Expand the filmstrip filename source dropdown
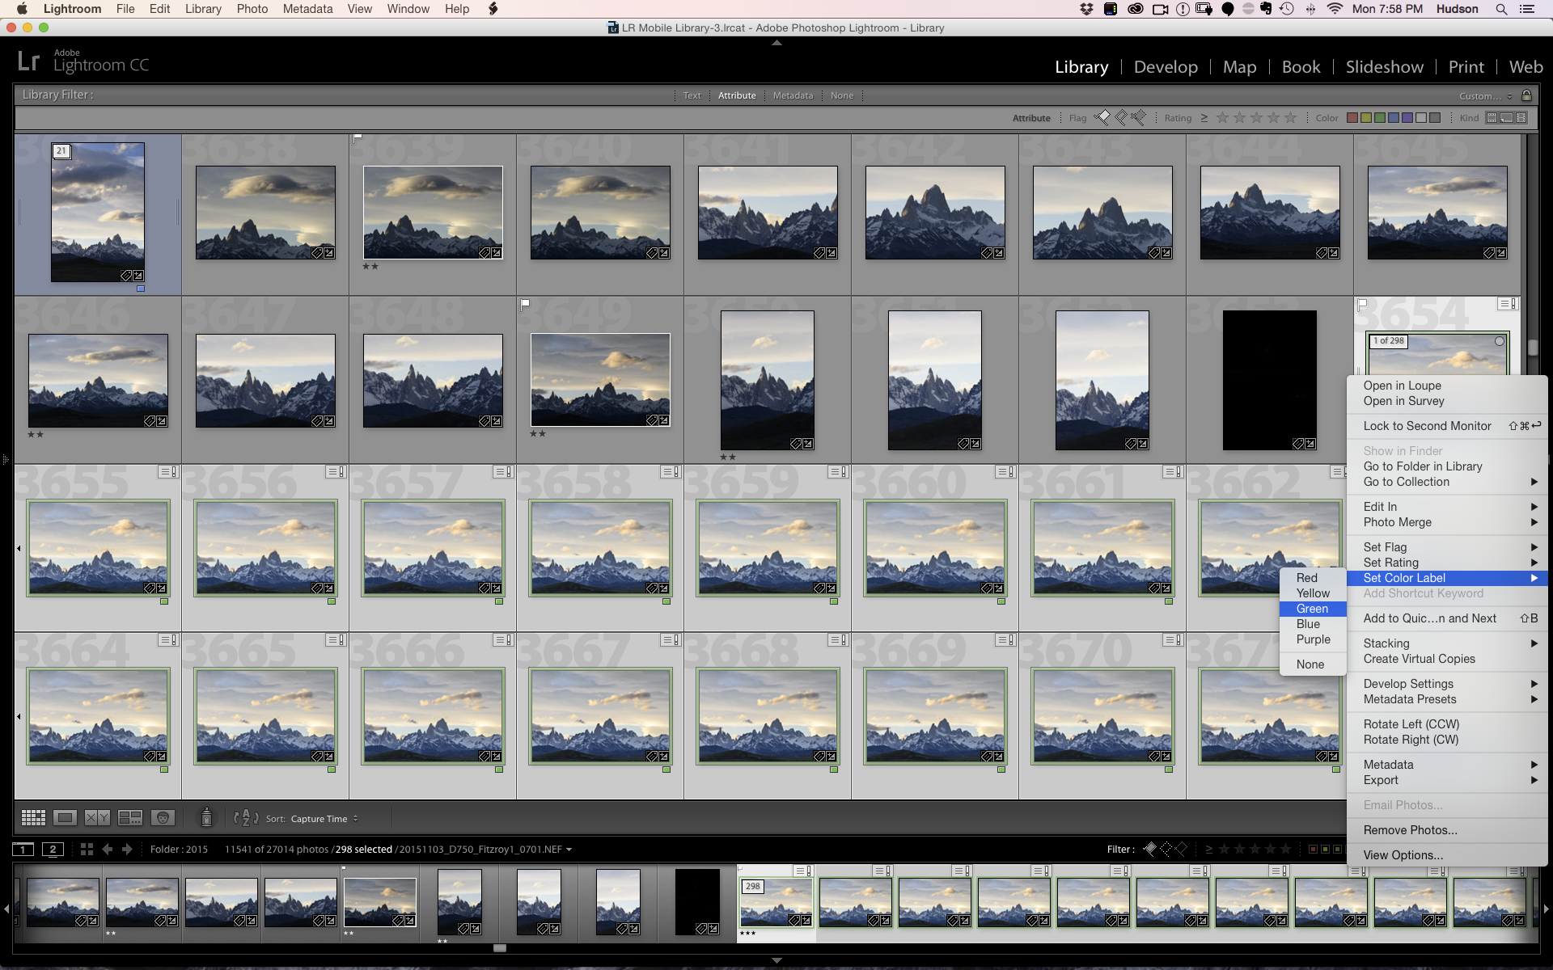Image resolution: width=1553 pixels, height=970 pixels. click(569, 850)
